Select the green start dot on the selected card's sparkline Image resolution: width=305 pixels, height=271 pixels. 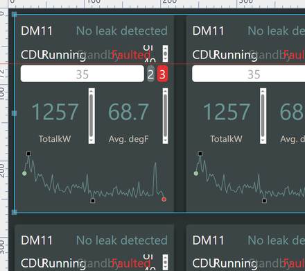(x=24, y=173)
